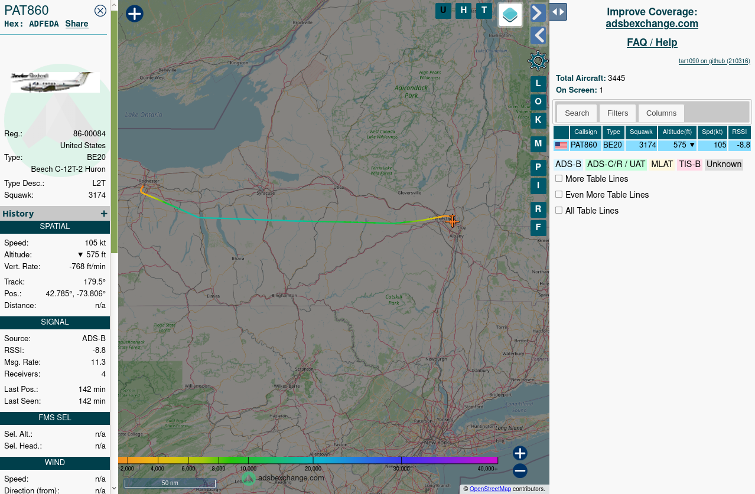Toggle the K map option button
Image resolution: width=755 pixels, height=494 pixels.
point(538,120)
